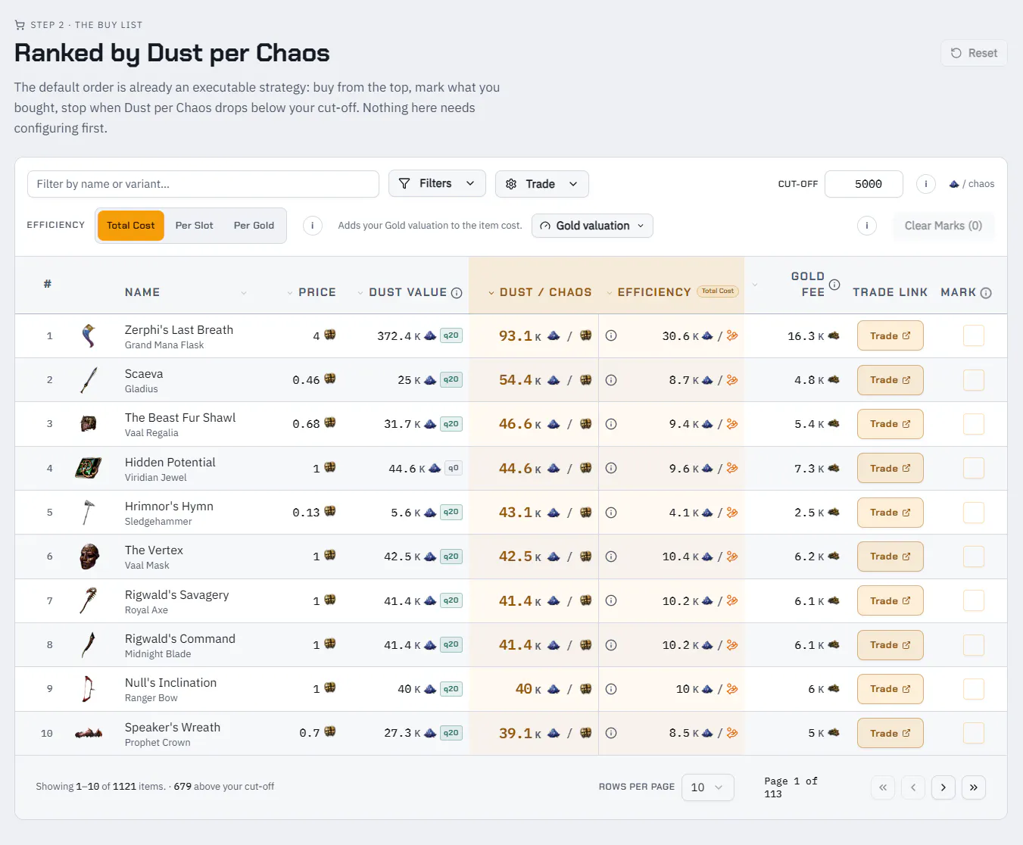Tick the mark checkbox for Speaker's Wreath

pyautogui.click(x=974, y=733)
